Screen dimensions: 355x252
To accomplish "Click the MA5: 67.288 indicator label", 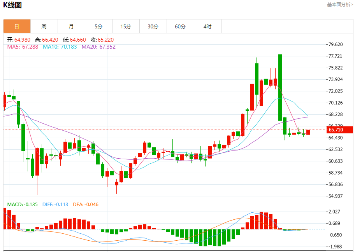I will point(23,47).
